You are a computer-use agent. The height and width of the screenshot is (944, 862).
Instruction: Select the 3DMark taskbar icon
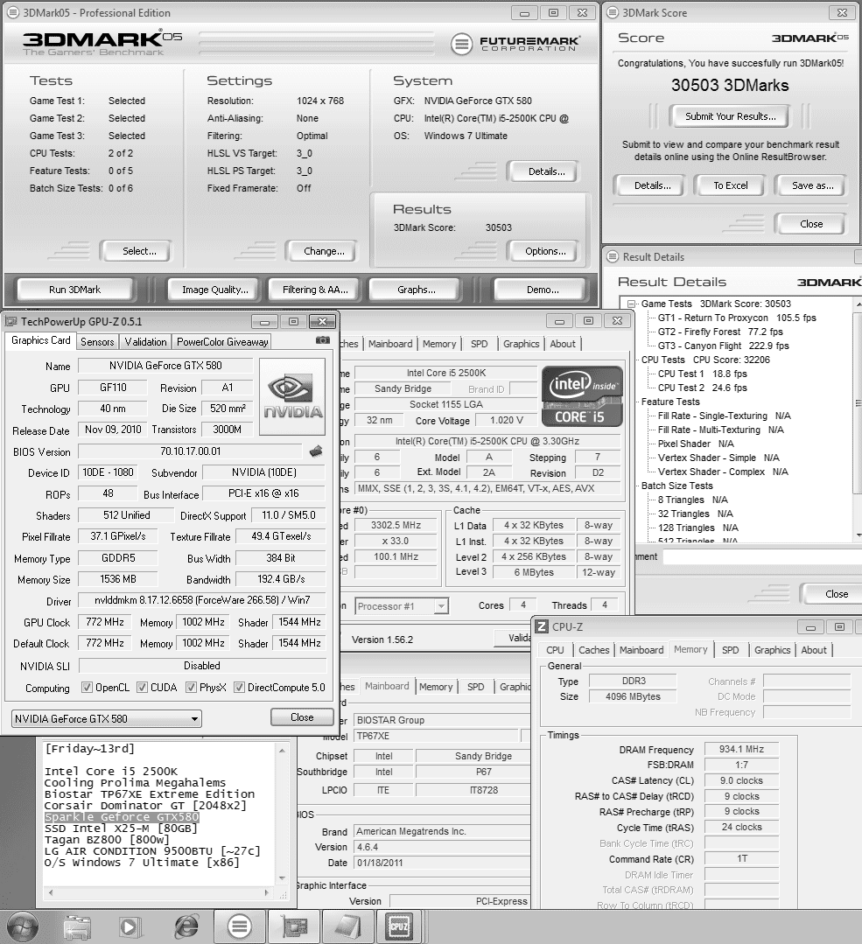click(239, 927)
